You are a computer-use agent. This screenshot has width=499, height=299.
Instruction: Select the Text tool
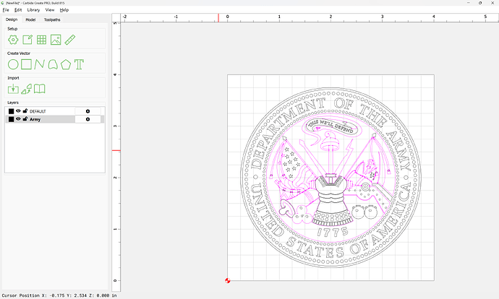coord(79,64)
